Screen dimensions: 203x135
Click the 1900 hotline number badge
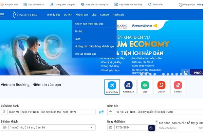pos(197,73)
